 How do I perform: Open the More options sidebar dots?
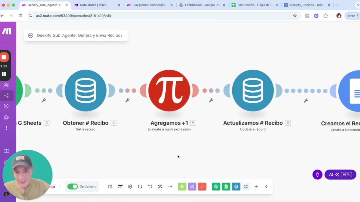pos(6,128)
